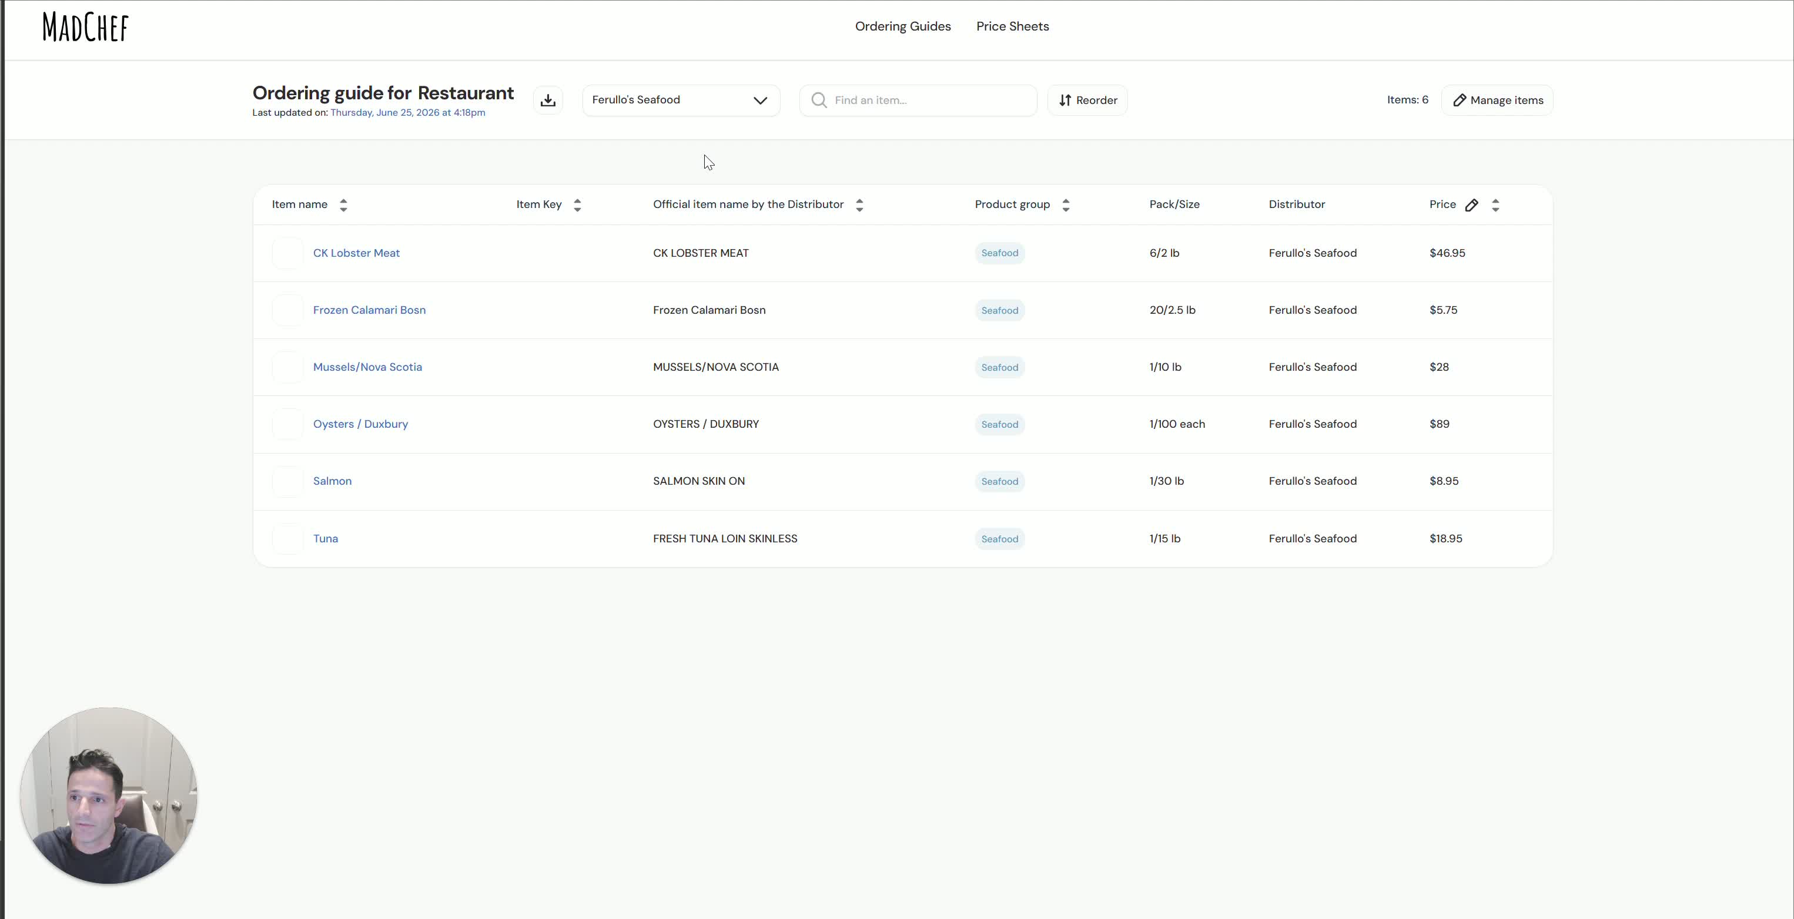This screenshot has height=919, width=1794.
Task: Click the $18.95 price cell
Action: point(1446,539)
